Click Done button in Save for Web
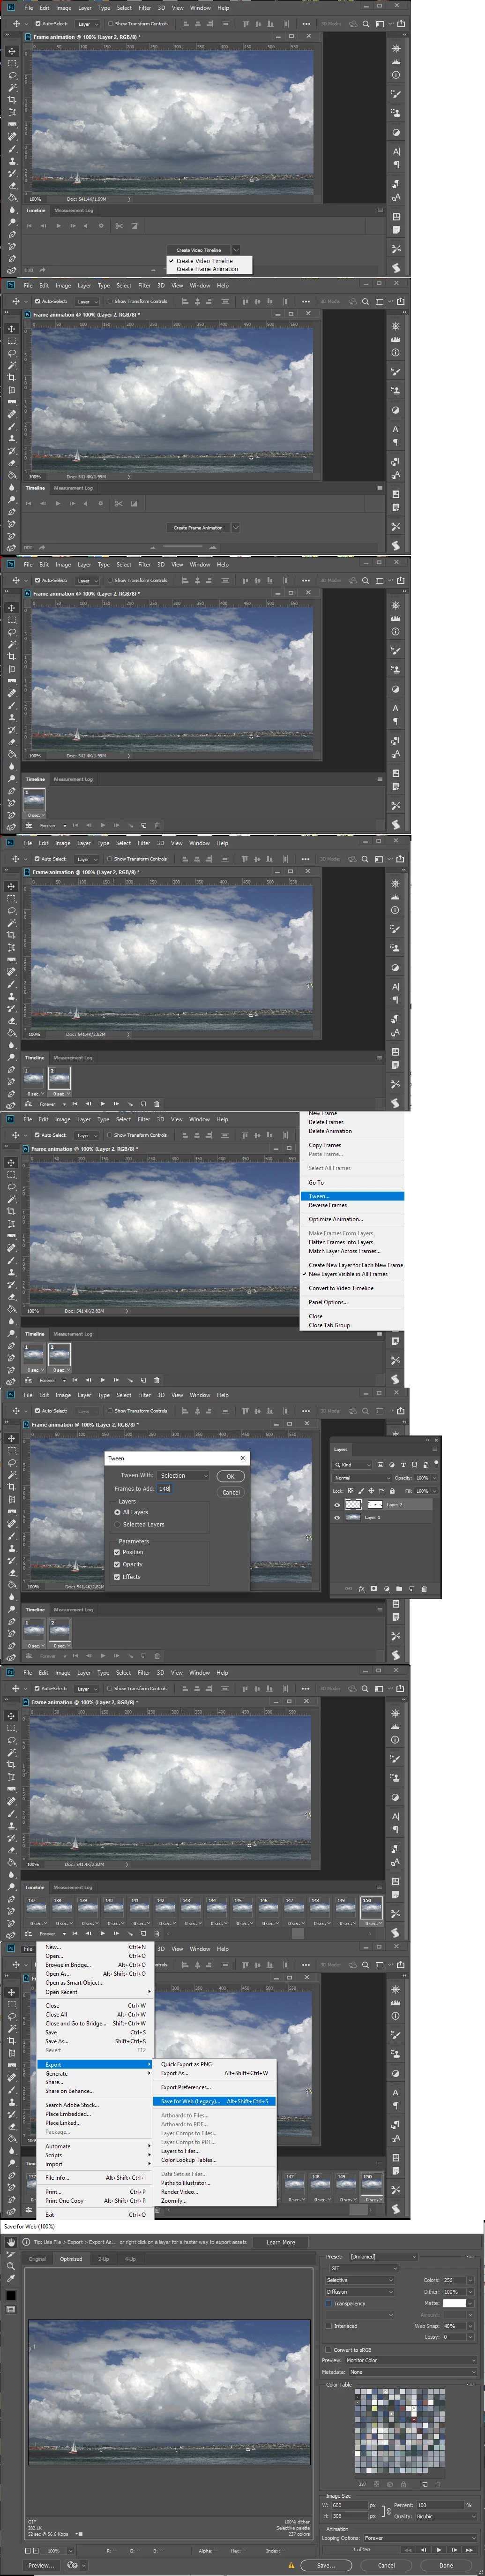The height and width of the screenshot is (2576, 485). [x=446, y=2565]
